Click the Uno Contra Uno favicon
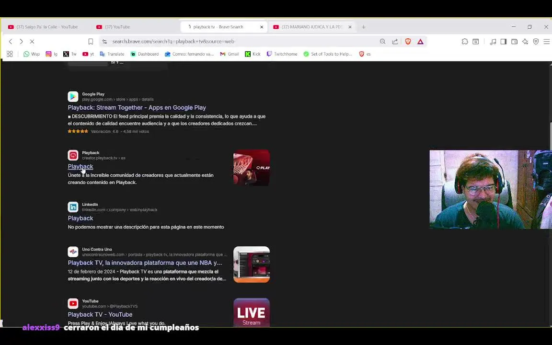 (x=73, y=252)
